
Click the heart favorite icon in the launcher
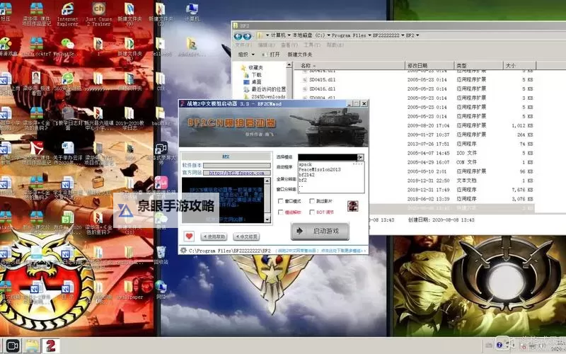pos(189,236)
